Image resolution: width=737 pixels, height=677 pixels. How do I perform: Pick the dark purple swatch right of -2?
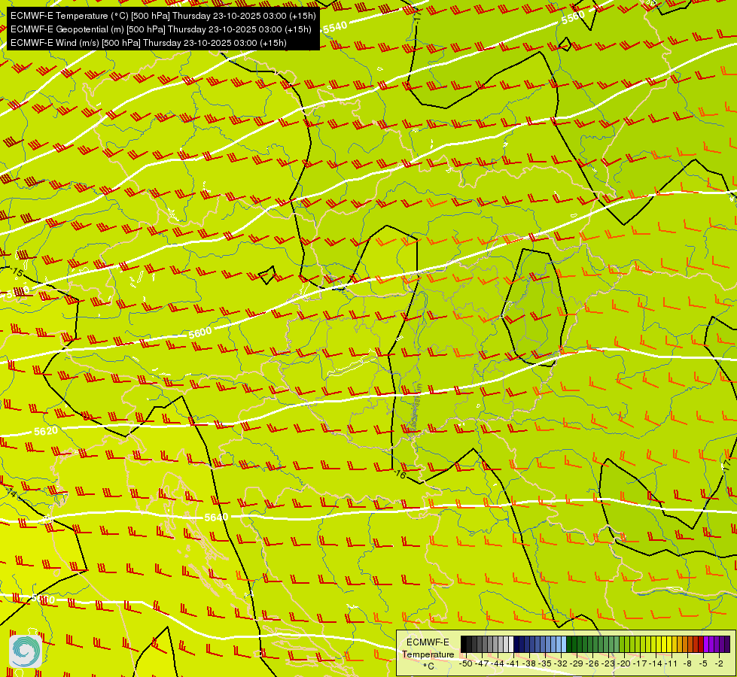[x=728, y=644]
